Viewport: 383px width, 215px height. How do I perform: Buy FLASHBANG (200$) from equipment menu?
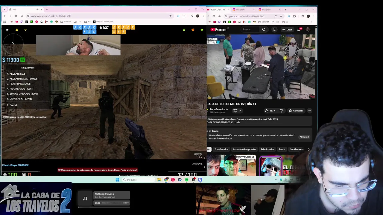(19, 84)
